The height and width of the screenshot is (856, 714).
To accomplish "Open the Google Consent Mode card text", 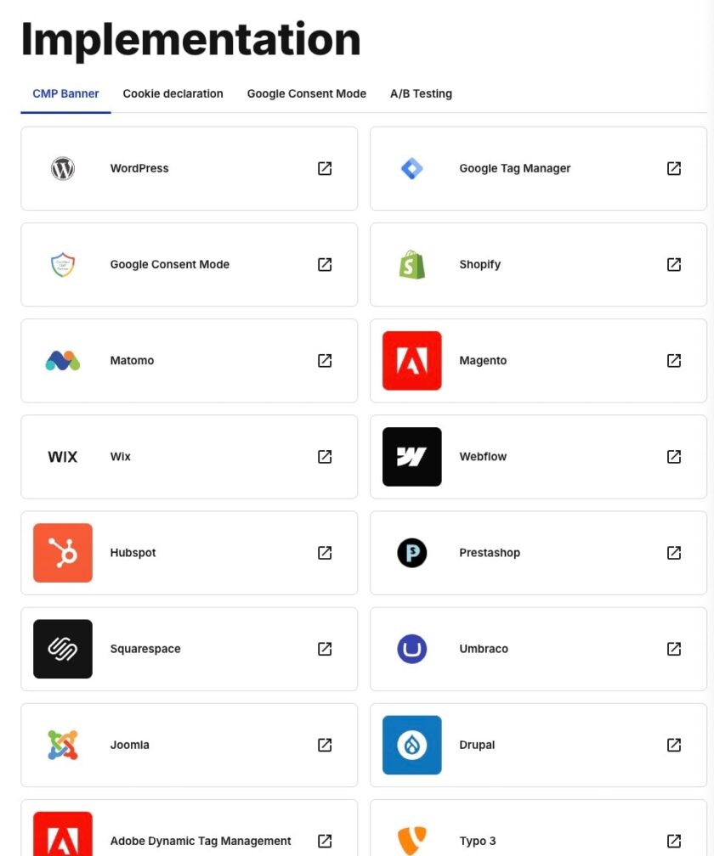I will pyautogui.click(x=170, y=264).
